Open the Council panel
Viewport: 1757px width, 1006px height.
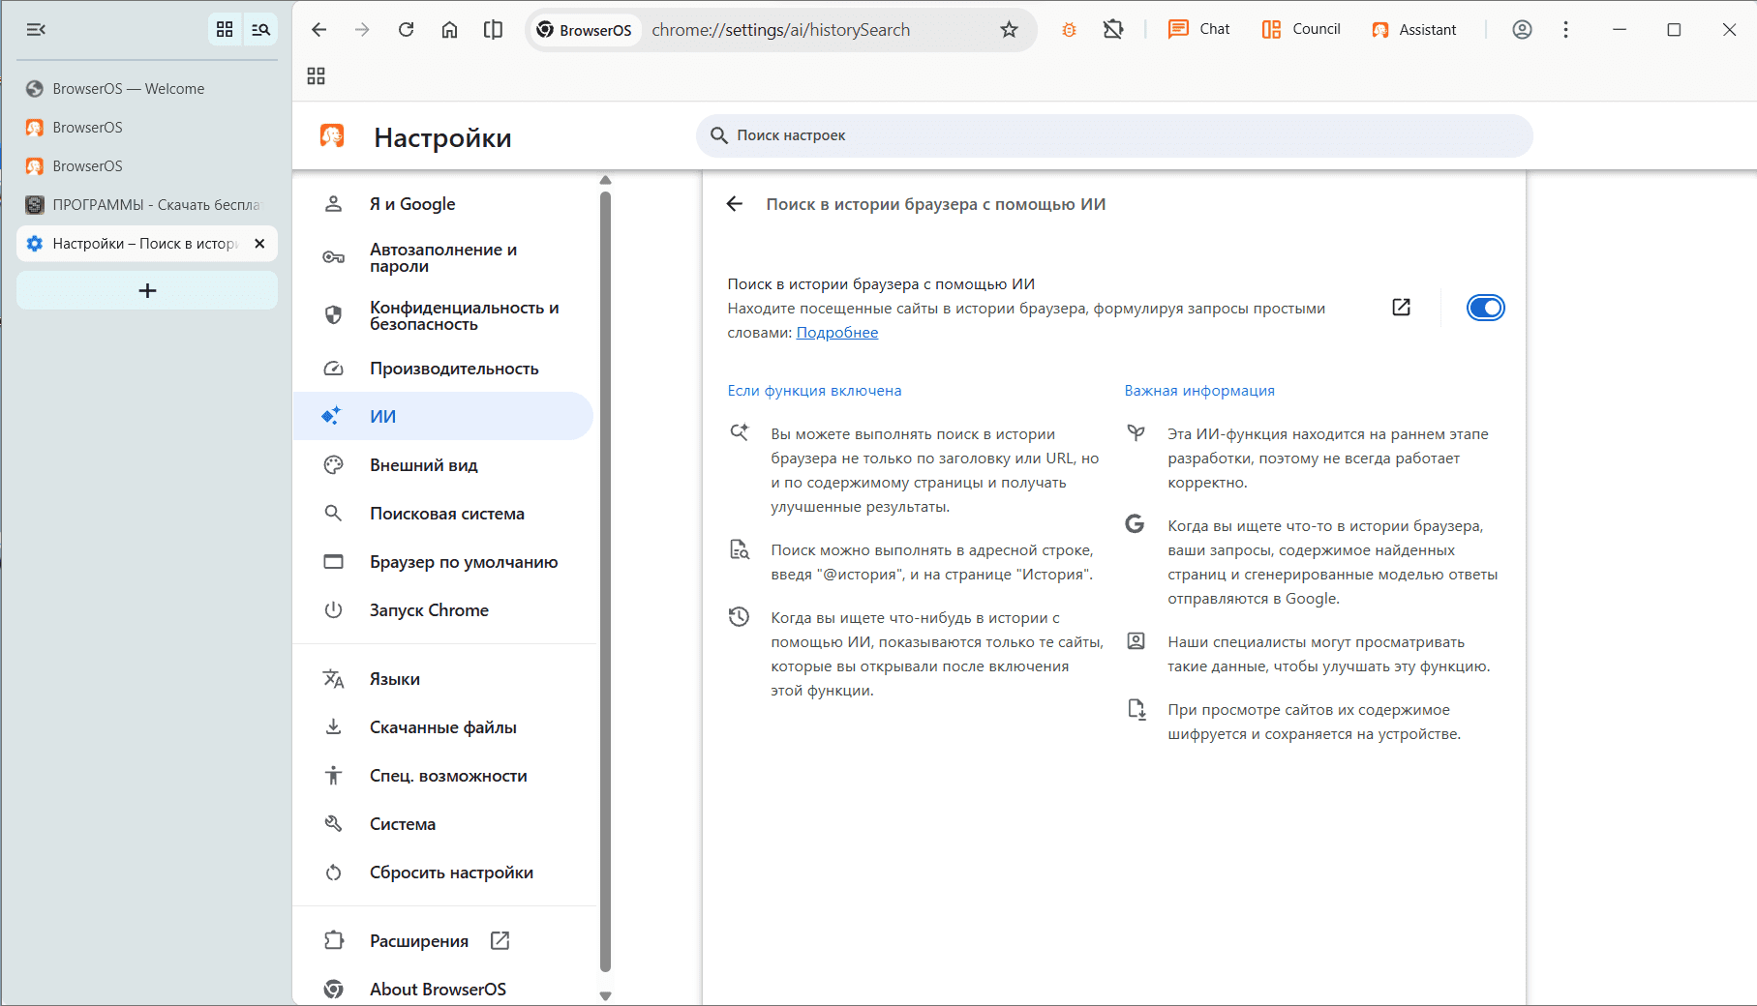coord(1301,30)
